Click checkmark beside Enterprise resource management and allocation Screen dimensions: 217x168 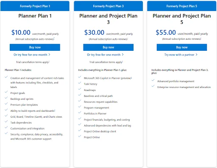coord(153,86)
